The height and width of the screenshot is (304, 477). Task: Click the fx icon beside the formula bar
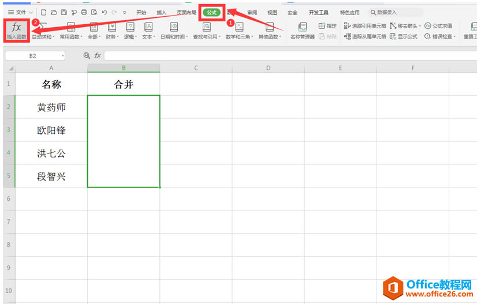(98, 55)
